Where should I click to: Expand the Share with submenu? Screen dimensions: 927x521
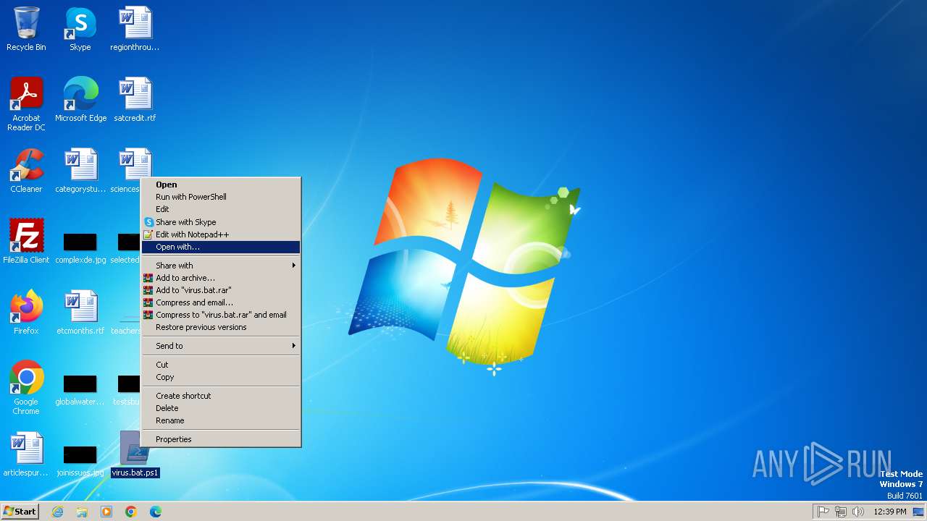221,266
